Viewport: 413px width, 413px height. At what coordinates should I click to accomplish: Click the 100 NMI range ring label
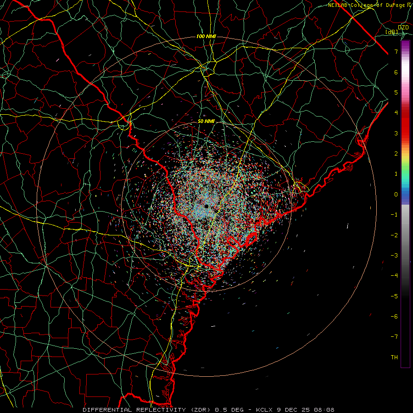206,36
